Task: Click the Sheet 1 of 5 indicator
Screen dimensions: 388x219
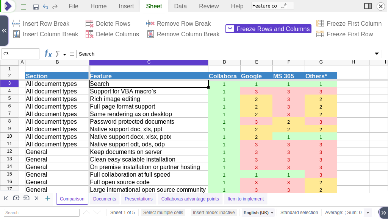Action: tap(122, 213)
